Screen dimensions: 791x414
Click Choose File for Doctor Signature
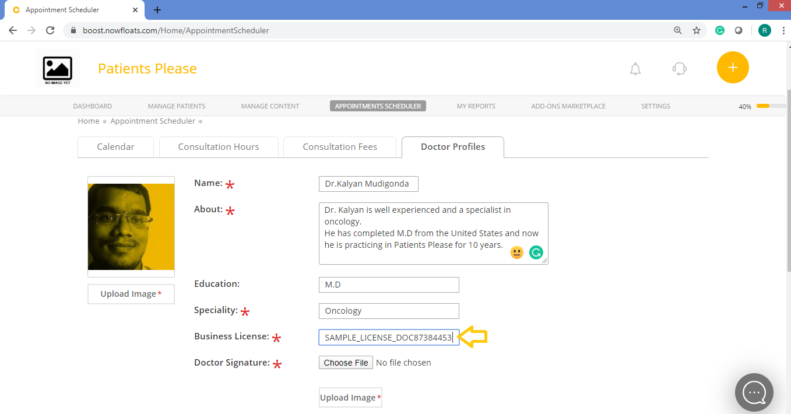click(345, 362)
